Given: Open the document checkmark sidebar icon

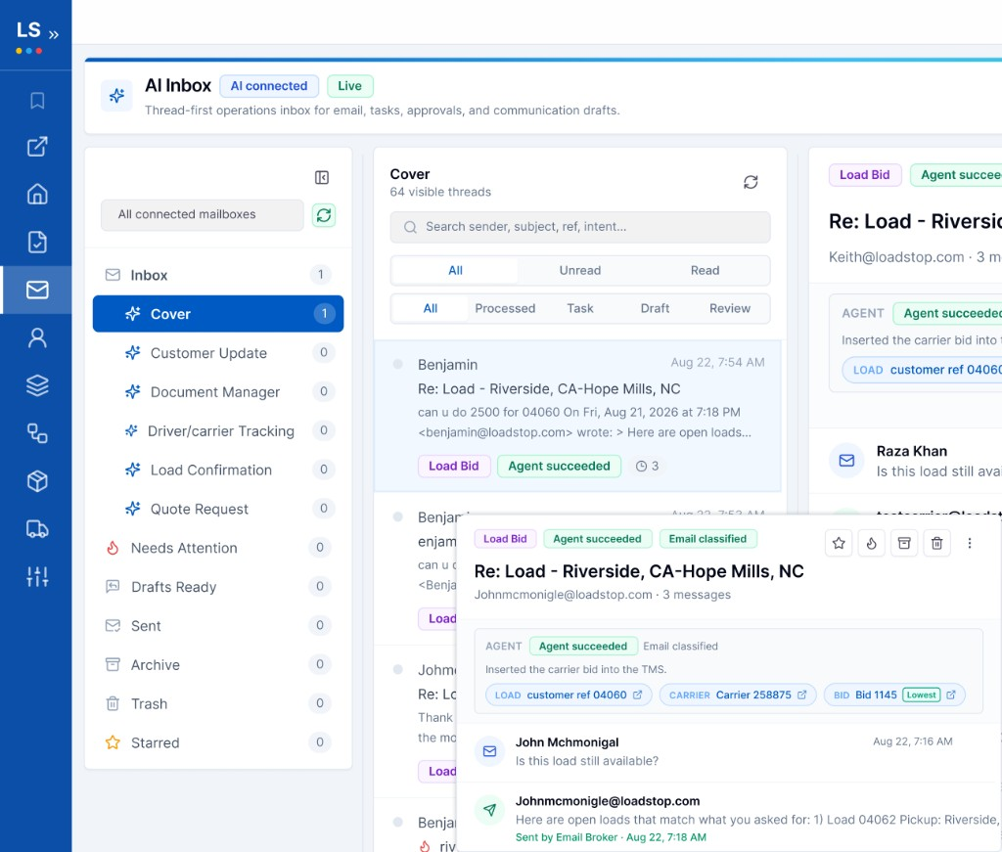Looking at the screenshot, I should pyautogui.click(x=37, y=242).
